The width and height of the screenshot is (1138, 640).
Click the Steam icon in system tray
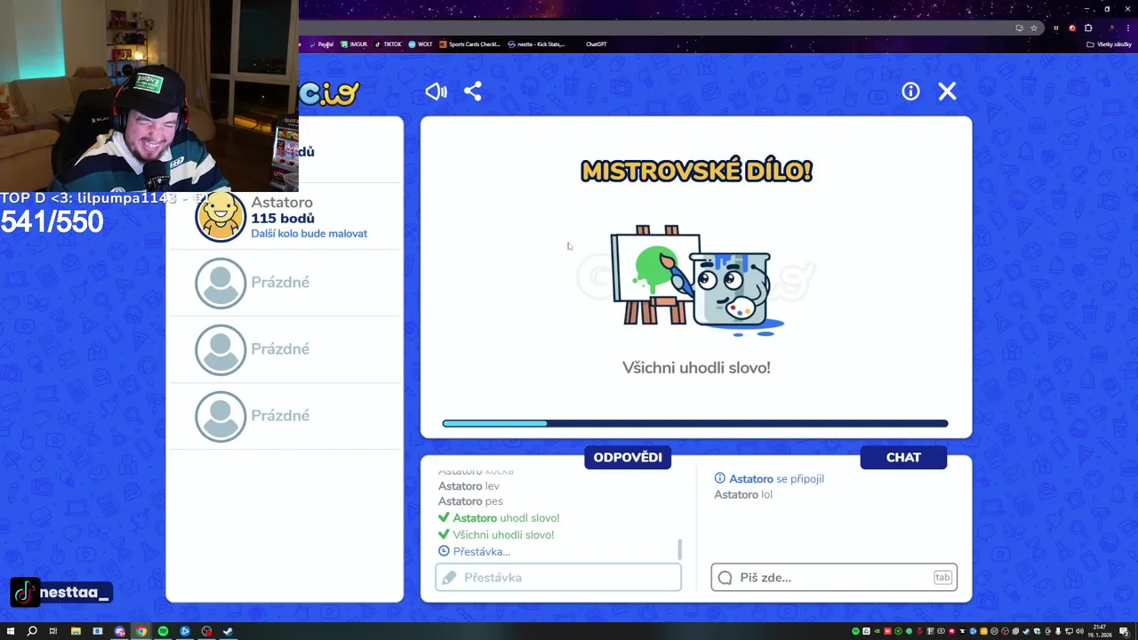point(1026,631)
